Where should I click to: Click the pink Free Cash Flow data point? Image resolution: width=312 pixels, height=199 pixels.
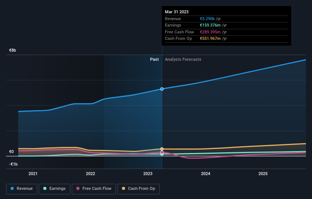(x=162, y=152)
